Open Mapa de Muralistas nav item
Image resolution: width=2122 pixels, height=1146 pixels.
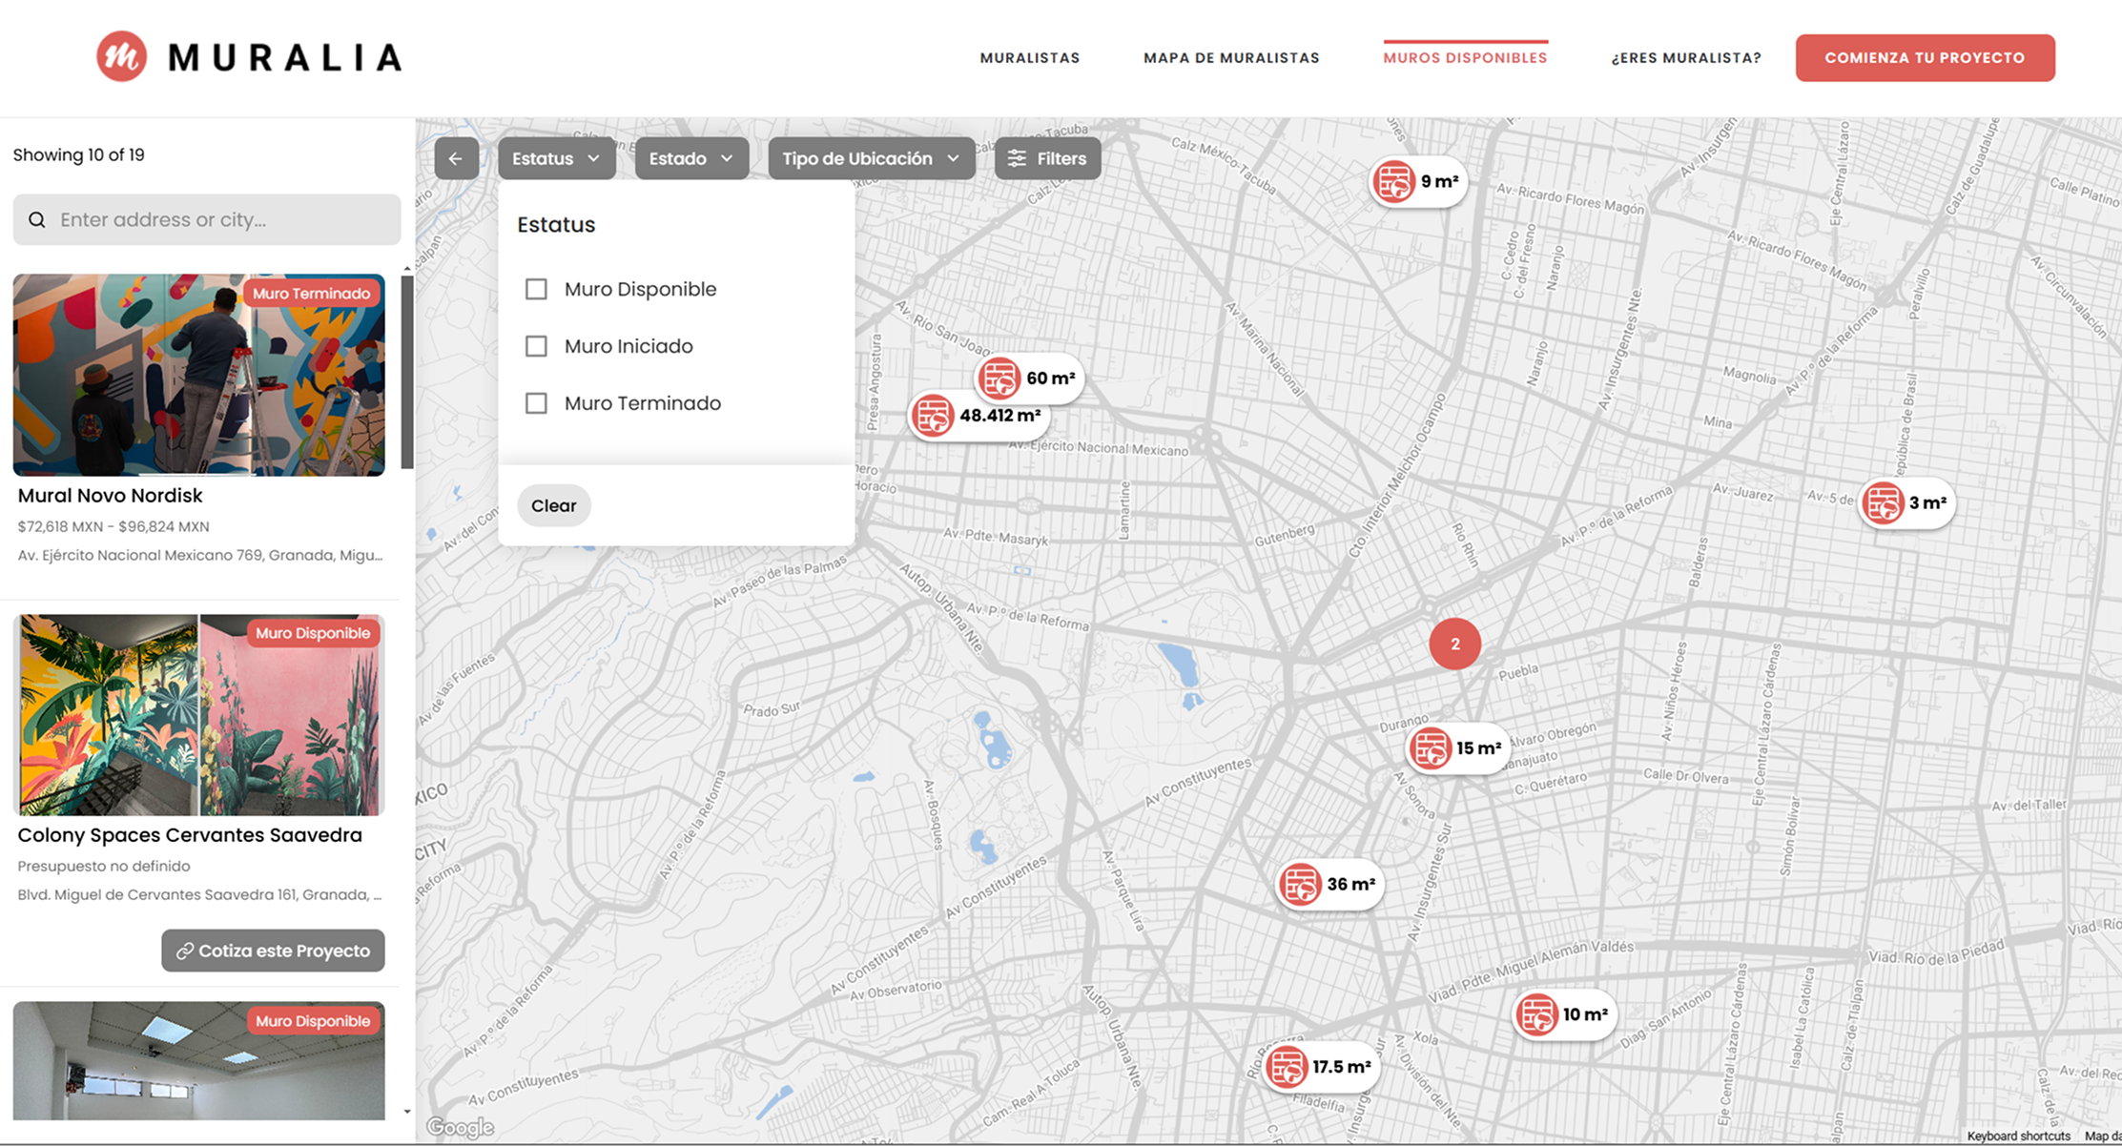(x=1231, y=58)
